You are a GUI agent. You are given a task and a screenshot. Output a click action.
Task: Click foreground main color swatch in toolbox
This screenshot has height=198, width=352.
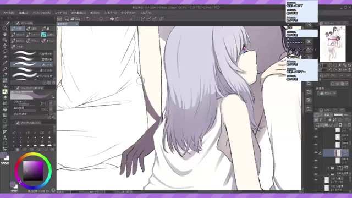(x=3, y=155)
